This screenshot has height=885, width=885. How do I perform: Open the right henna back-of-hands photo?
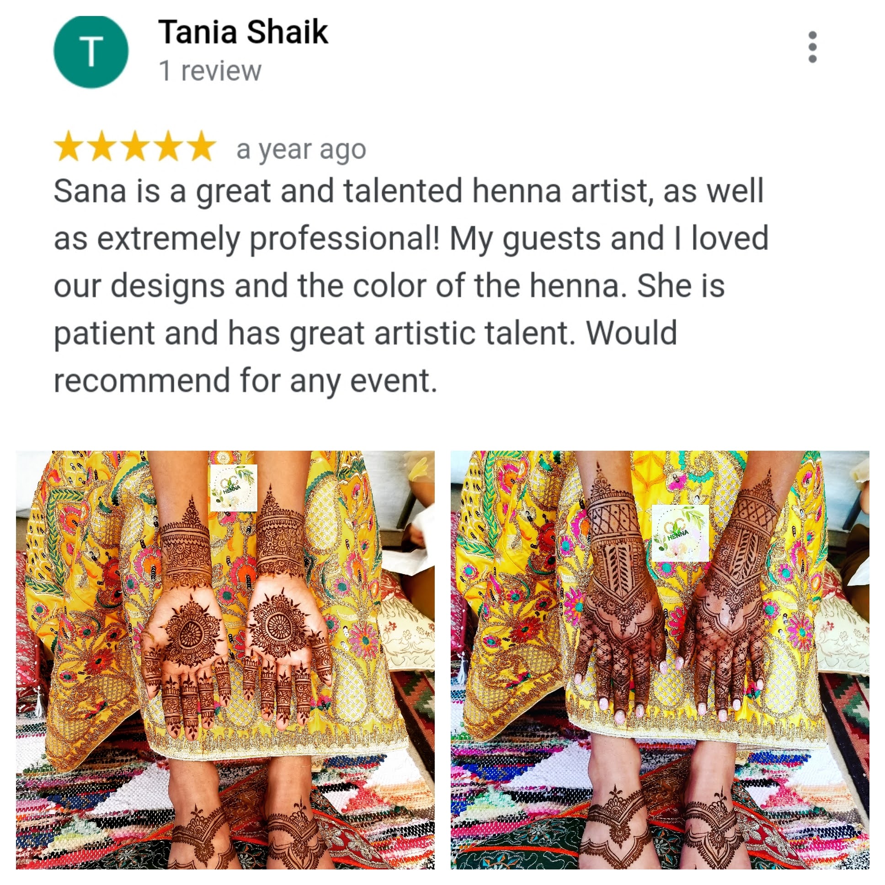click(660, 660)
